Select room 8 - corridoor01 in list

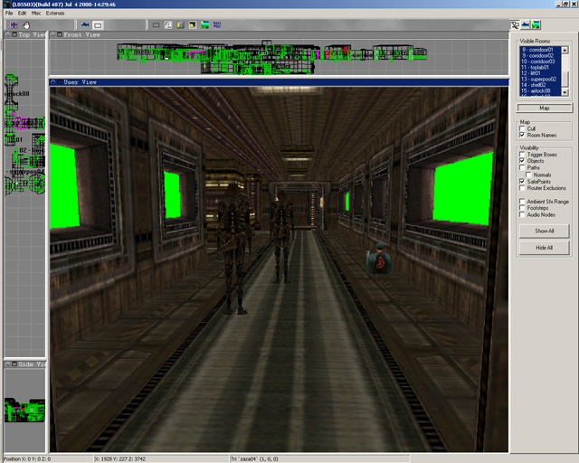click(x=540, y=50)
